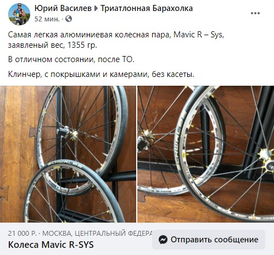Viewport: 274px width, 255px height.
Task: Click the post text about Mavic R – Sys
Action: click(x=116, y=40)
